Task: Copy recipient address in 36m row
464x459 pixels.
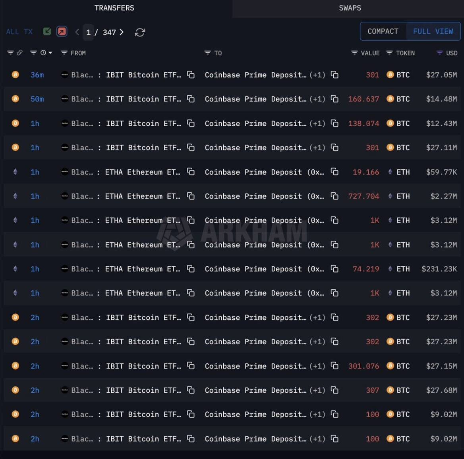Action: click(334, 75)
